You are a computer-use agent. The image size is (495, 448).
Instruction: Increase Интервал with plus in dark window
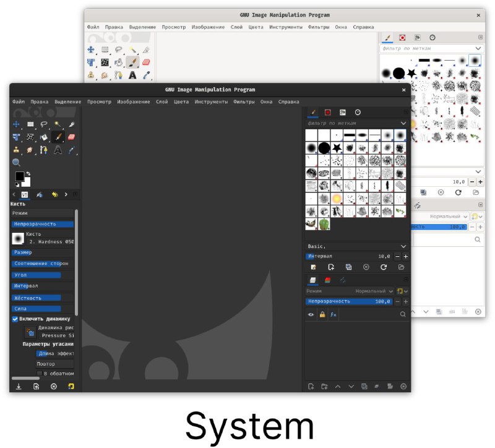pyautogui.click(x=406, y=256)
